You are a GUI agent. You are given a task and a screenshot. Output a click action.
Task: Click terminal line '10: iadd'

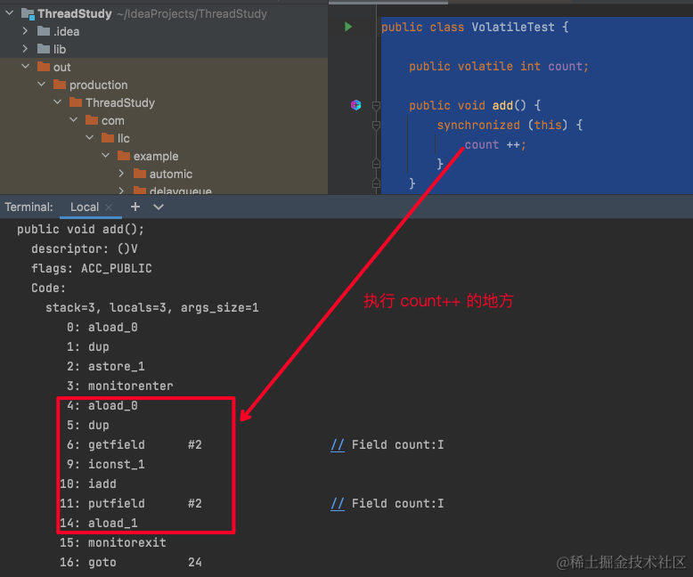88,484
